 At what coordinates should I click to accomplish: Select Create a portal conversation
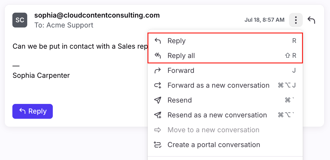tap(225, 145)
